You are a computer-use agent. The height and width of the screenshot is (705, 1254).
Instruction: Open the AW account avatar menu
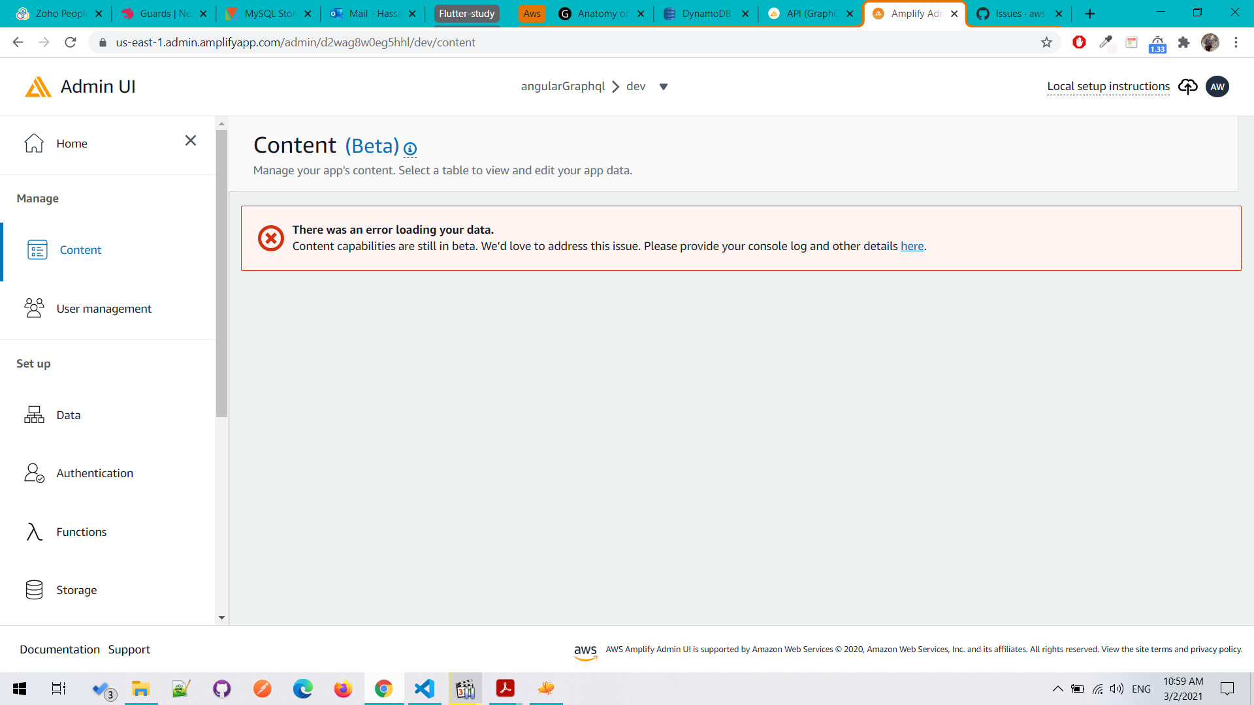click(1217, 86)
